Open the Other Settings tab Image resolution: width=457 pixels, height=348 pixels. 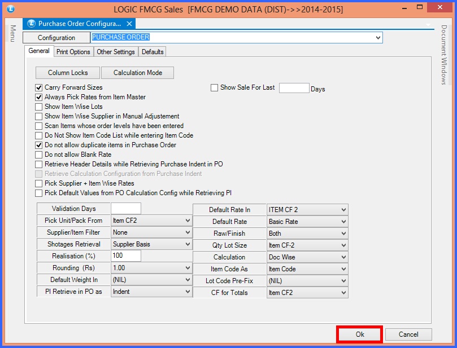(115, 52)
